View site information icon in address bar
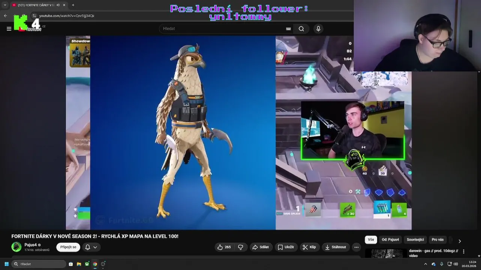481x270 pixels. (34, 16)
